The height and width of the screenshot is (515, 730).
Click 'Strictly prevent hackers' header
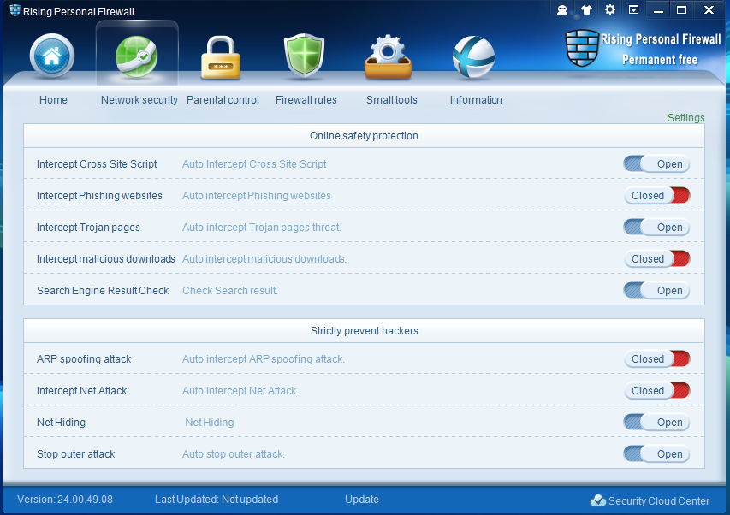point(364,330)
